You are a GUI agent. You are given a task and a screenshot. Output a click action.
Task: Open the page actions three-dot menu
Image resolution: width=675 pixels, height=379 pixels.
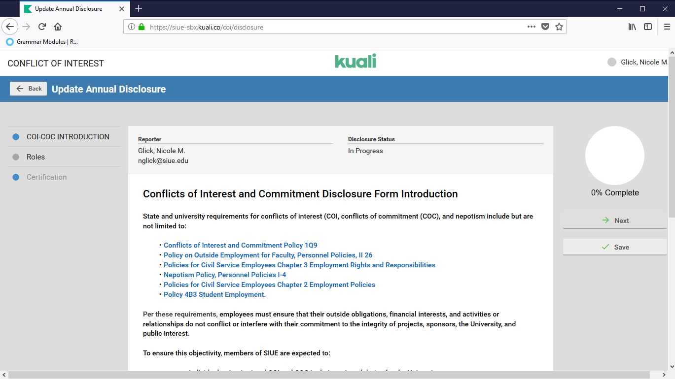click(x=531, y=27)
